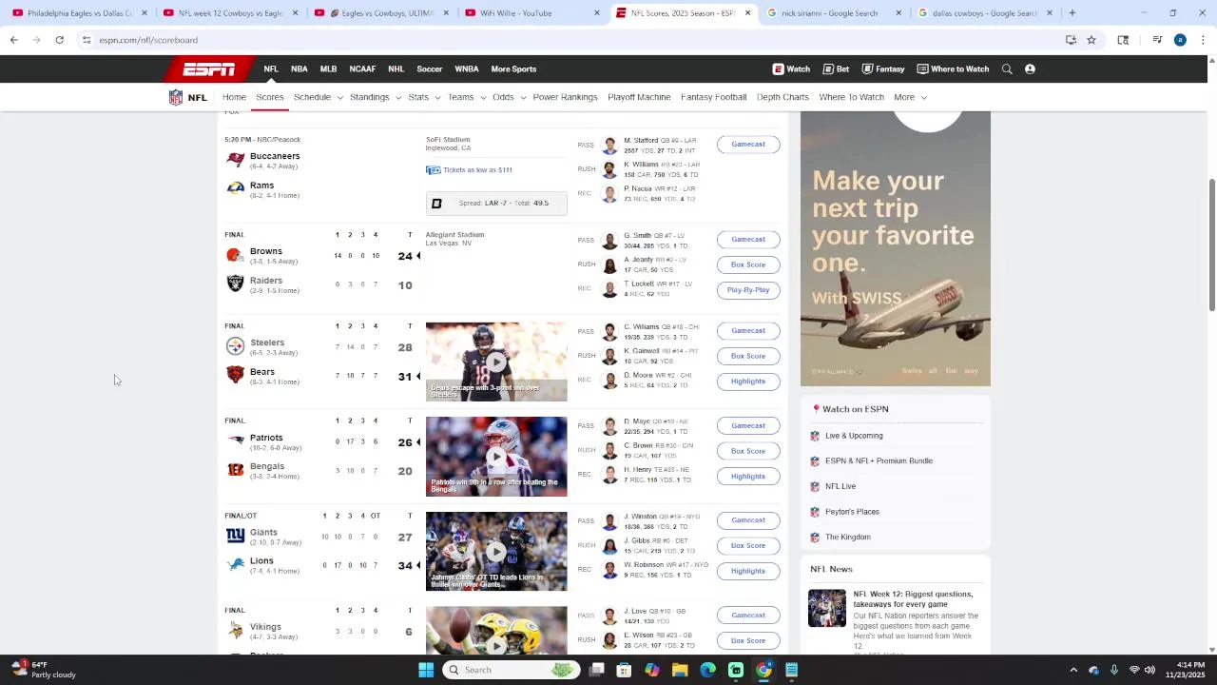View Highlights for Steelers vs Bears
This screenshot has height=685, width=1217.
point(748,382)
